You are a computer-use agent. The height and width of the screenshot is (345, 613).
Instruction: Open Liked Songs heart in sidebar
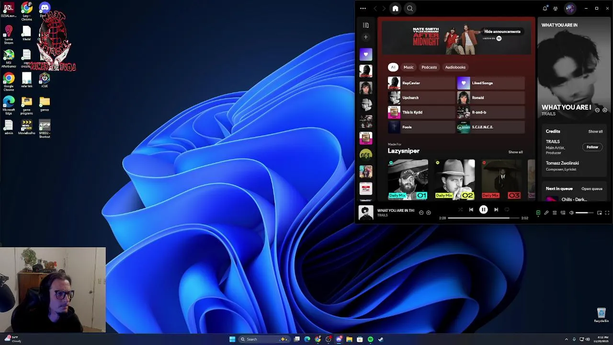tap(366, 54)
